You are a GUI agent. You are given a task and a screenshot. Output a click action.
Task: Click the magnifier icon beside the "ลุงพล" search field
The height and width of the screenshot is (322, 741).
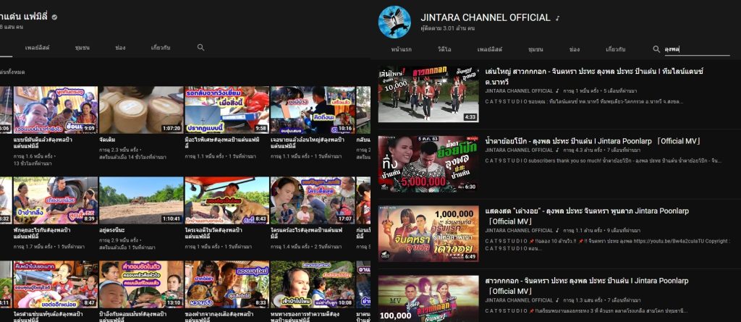(x=656, y=49)
